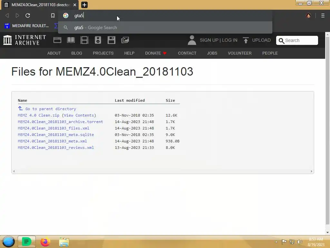
Task: Open MEMZ4.0Clean_20181103_archive.torrent
Action: click(x=60, y=122)
